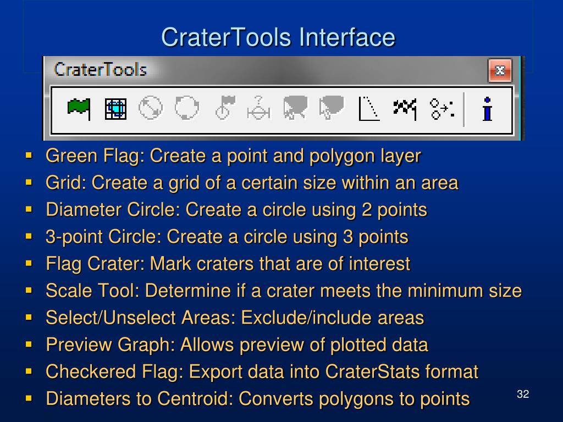Select 'Flag Crater: Mark craters' bullet line
The image size is (563, 422).
228,264
